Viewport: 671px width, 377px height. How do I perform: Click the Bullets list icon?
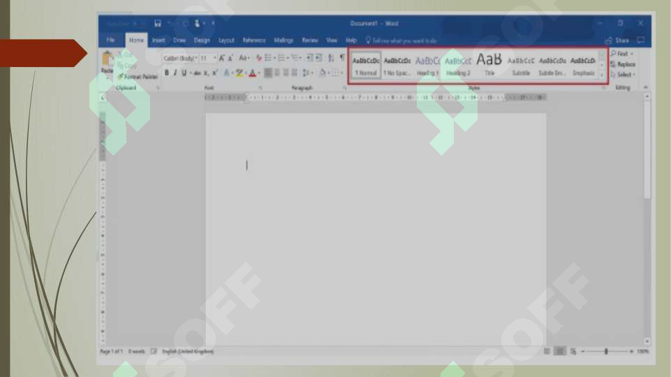tap(268, 58)
